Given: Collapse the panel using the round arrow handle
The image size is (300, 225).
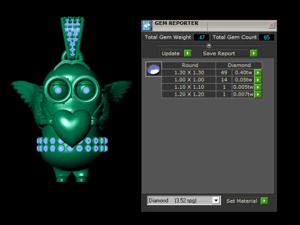Looking at the screenshot, I should click(209, 45).
